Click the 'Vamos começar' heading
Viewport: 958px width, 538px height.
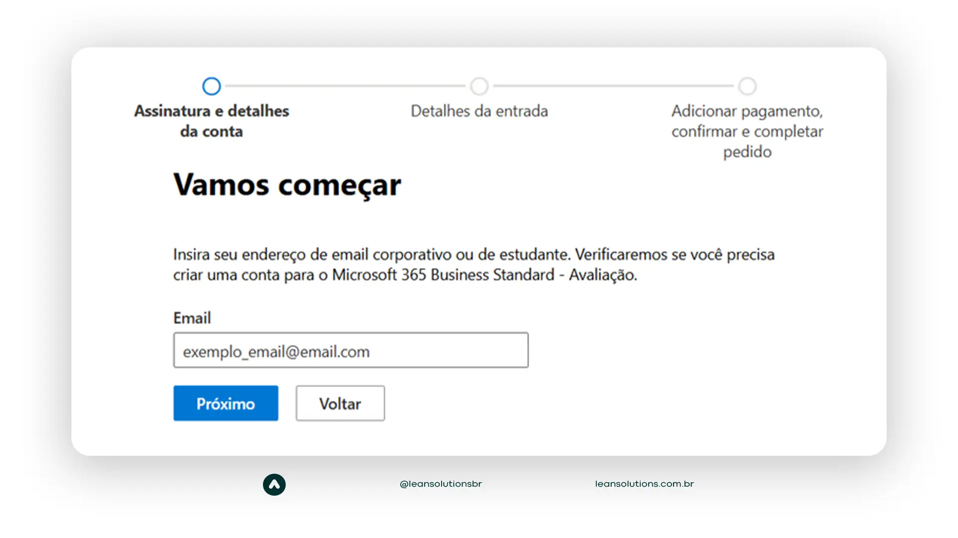tap(287, 185)
